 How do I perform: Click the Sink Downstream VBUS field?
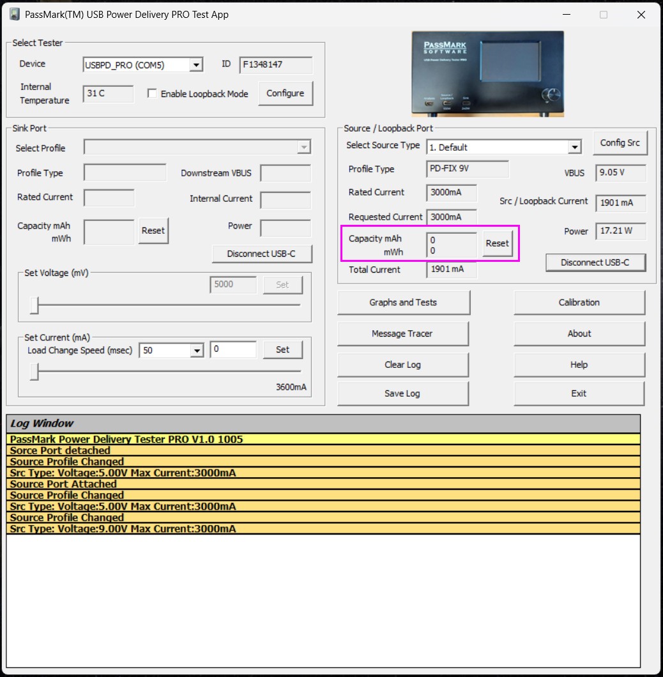pyautogui.click(x=286, y=173)
